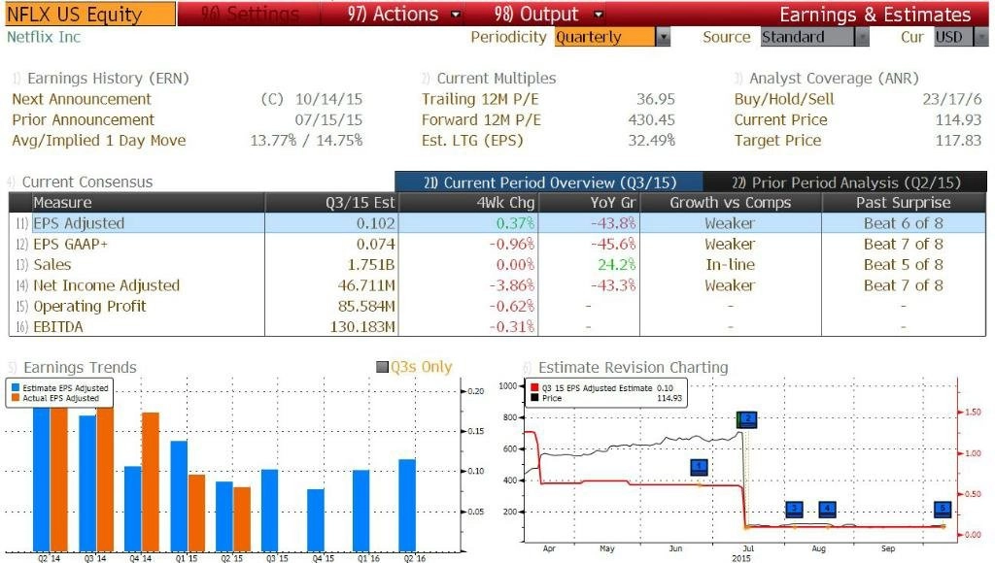Click the Beat 6 of 8 cell
This screenshot has width=995, height=563.
click(904, 223)
